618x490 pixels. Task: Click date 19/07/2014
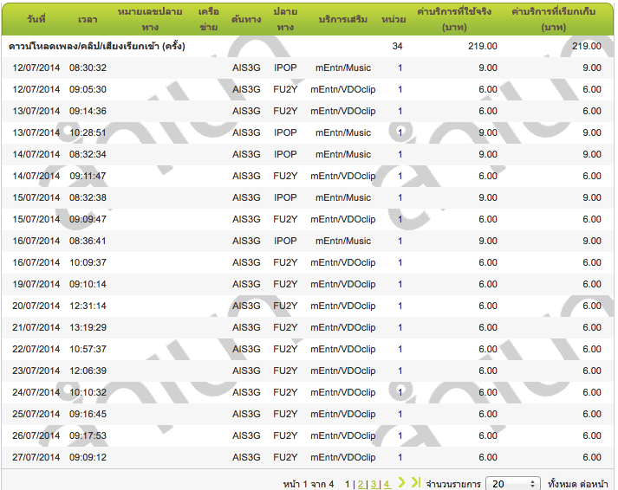[36, 284]
